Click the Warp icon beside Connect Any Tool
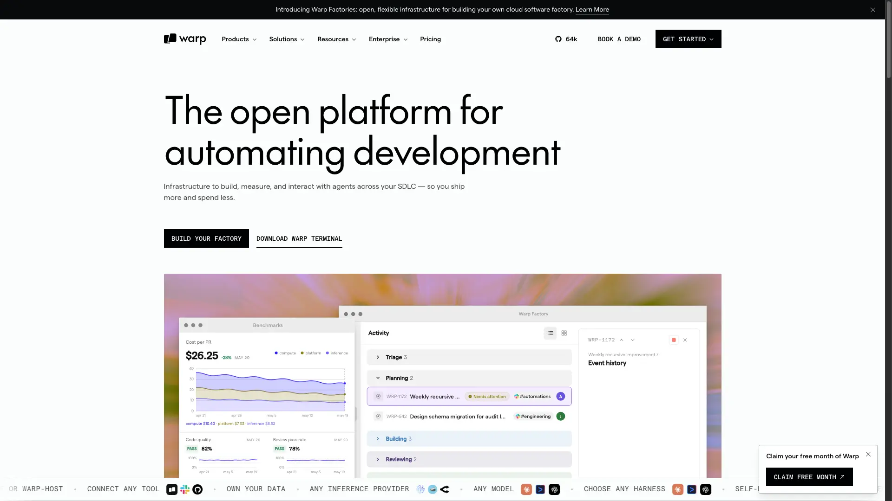 coord(172,489)
